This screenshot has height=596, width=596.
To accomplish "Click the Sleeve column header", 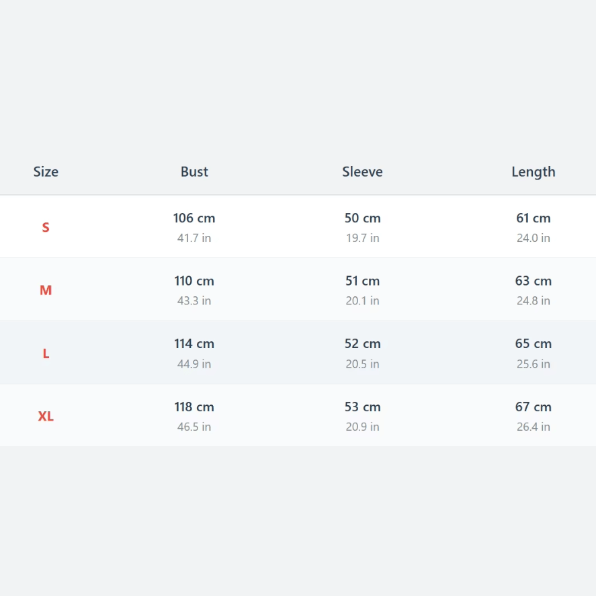I will 362,171.
